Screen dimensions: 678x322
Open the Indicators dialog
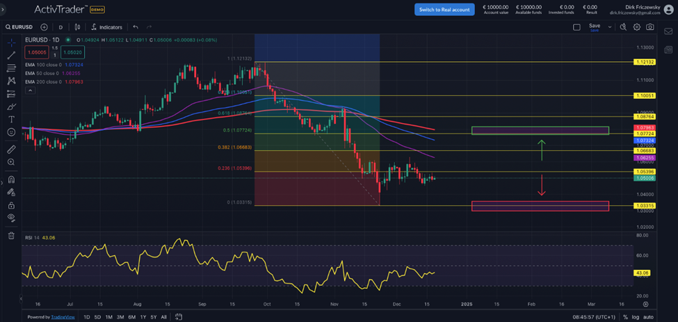click(106, 27)
